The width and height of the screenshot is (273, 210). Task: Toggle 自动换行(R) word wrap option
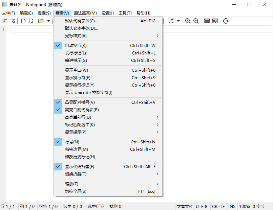(108, 46)
